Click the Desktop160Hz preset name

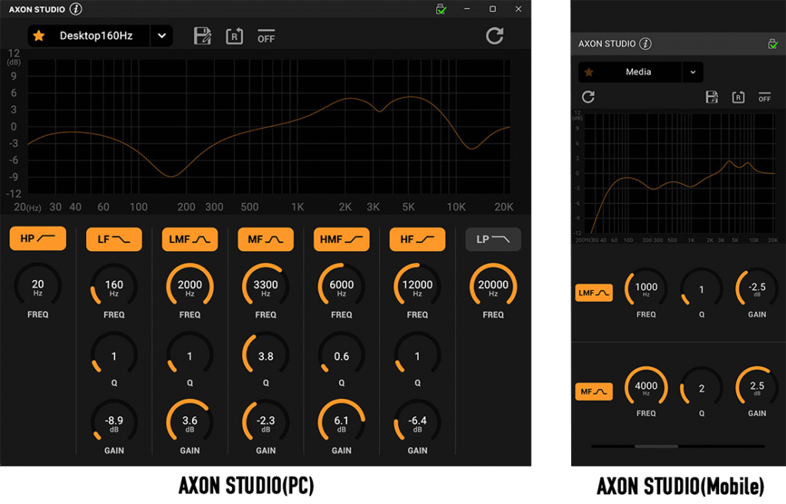pyautogui.click(x=96, y=35)
